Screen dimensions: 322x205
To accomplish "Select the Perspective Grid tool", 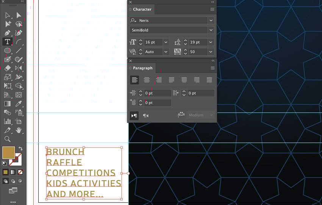I will [8, 95].
